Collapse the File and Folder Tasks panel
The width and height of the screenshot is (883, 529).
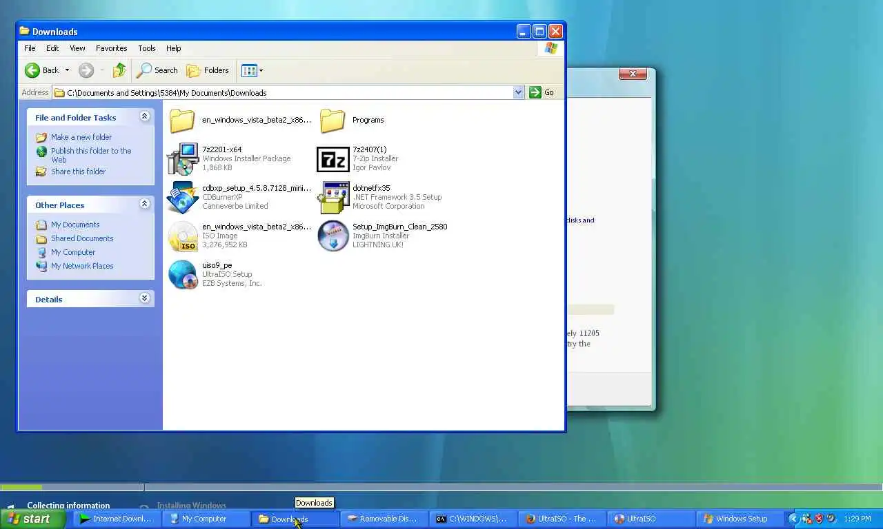tap(144, 116)
